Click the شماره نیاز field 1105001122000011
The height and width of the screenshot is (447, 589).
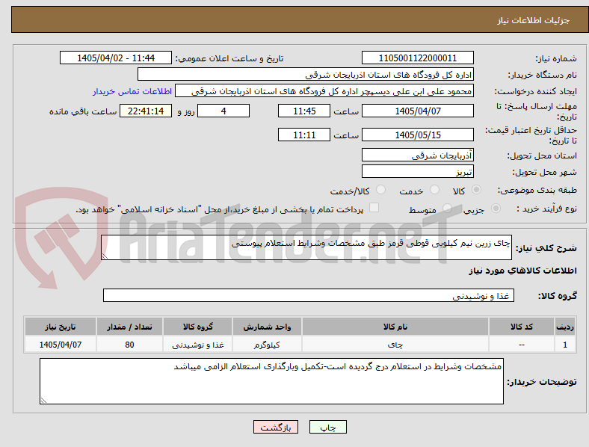(417, 58)
